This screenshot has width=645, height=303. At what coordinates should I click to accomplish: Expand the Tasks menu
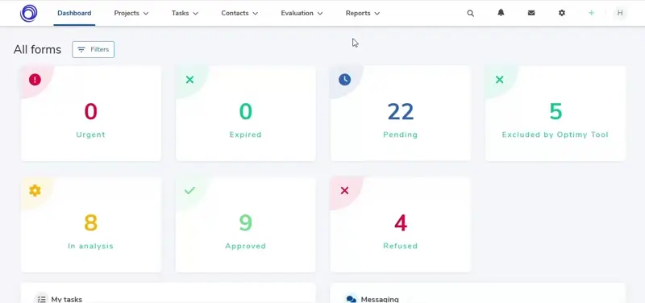tap(185, 13)
